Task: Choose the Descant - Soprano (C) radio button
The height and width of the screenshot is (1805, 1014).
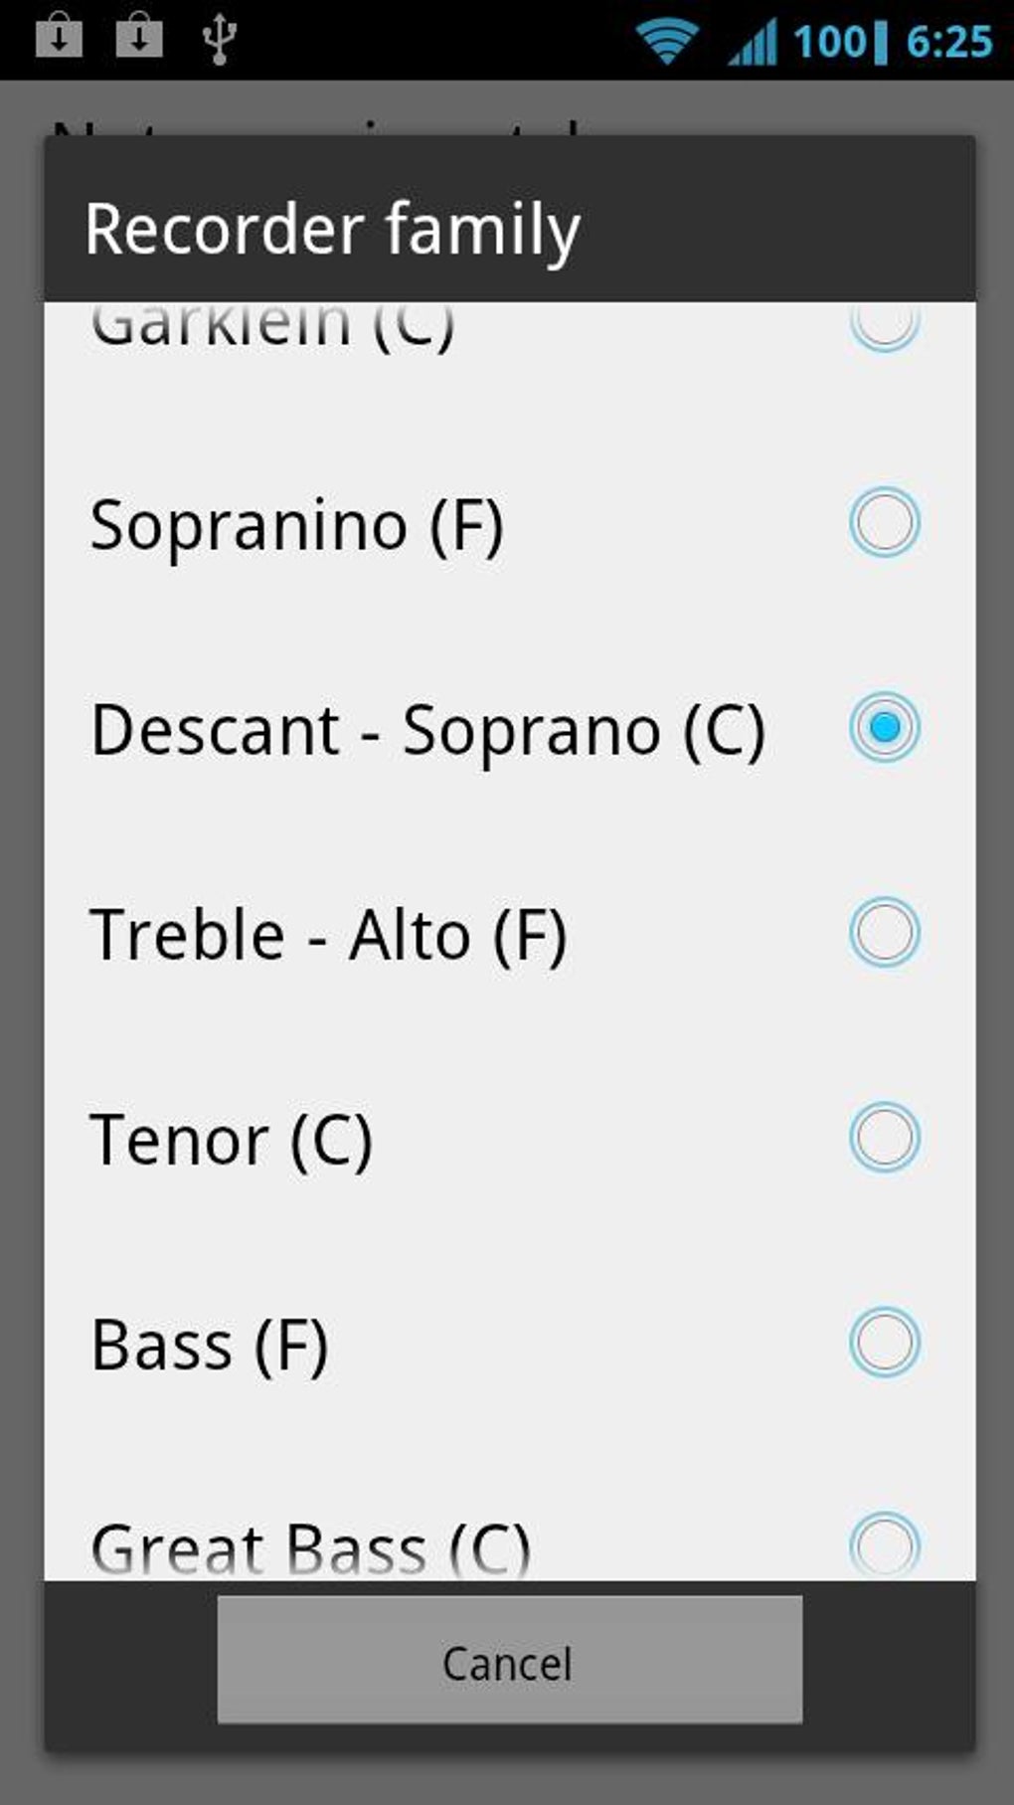Action: point(884,727)
